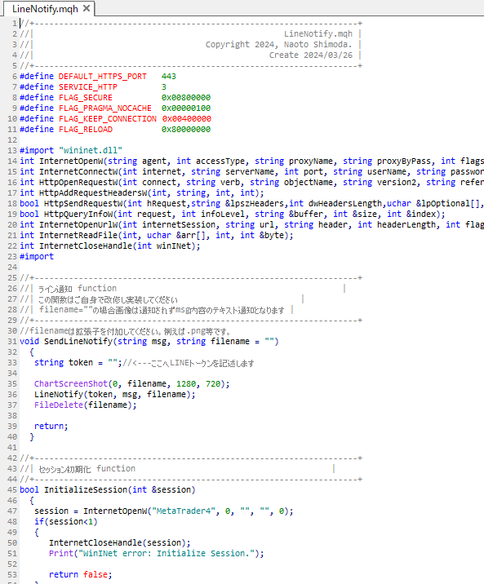This screenshot has height=584, width=484.
Task: Click the empty token string on line 33
Action: point(112,363)
